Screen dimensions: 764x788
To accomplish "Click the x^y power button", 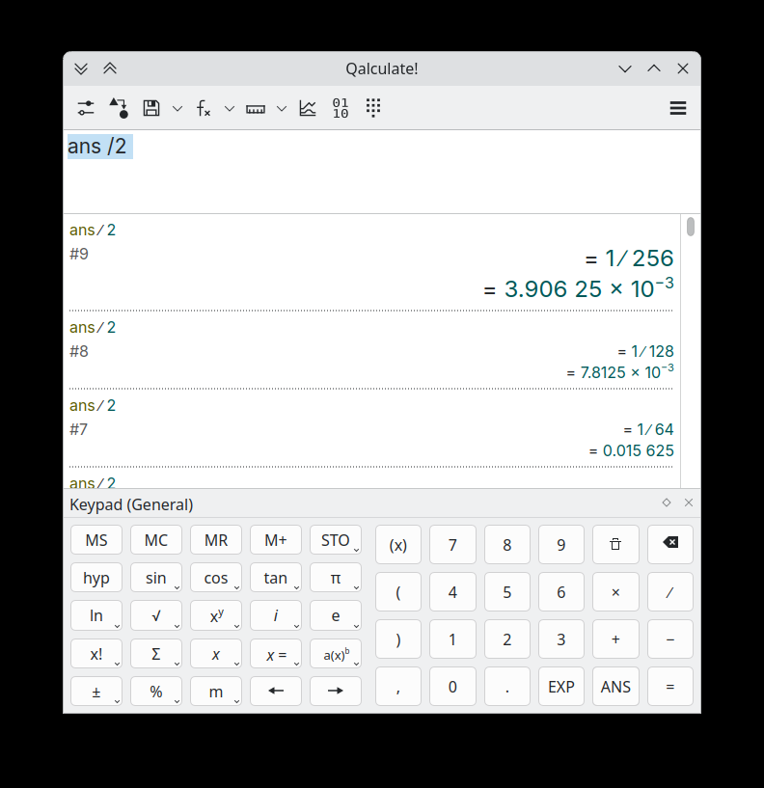I will (216, 615).
